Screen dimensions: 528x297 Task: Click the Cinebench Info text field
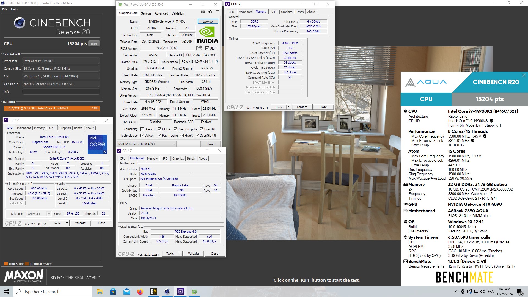tap(61, 92)
